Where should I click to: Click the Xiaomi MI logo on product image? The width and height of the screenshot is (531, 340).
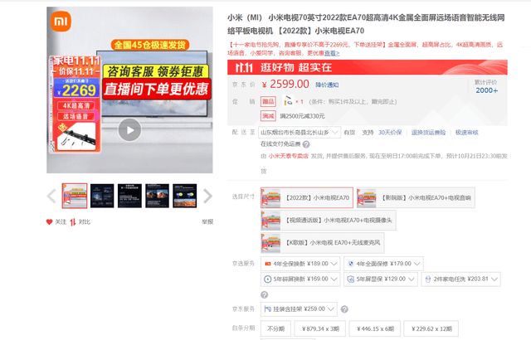tap(61, 22)
